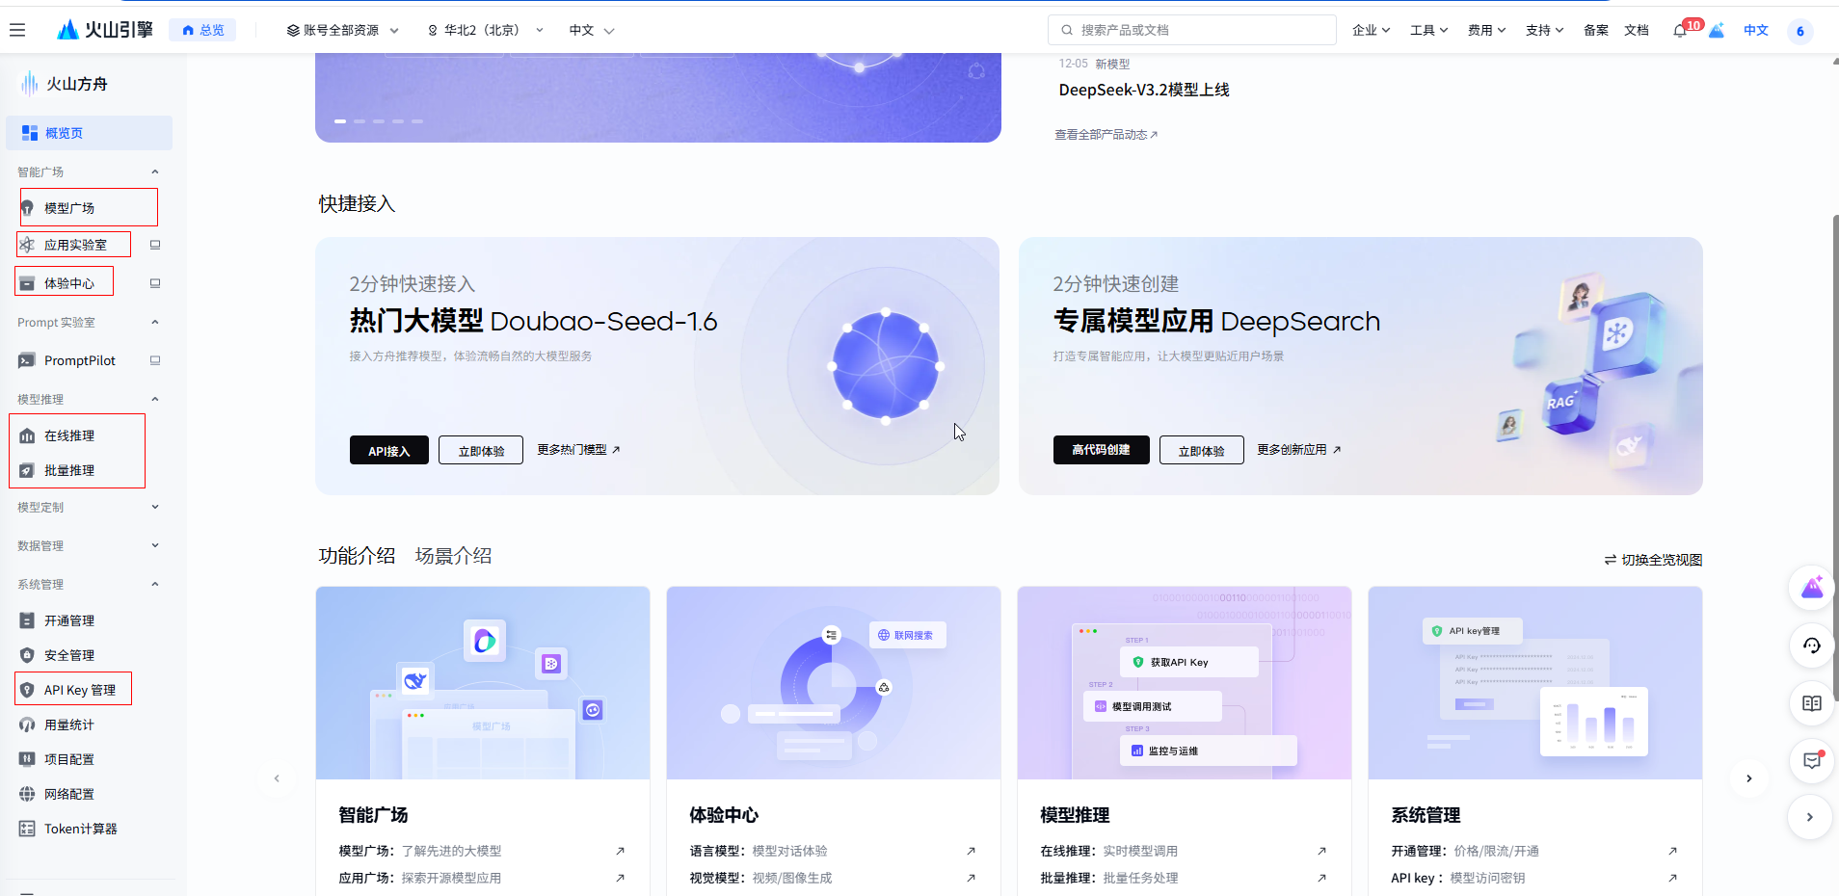Click the 安全管理 shield icon
Viewport: 1839px width, 896px height.
tap(27, 655)
